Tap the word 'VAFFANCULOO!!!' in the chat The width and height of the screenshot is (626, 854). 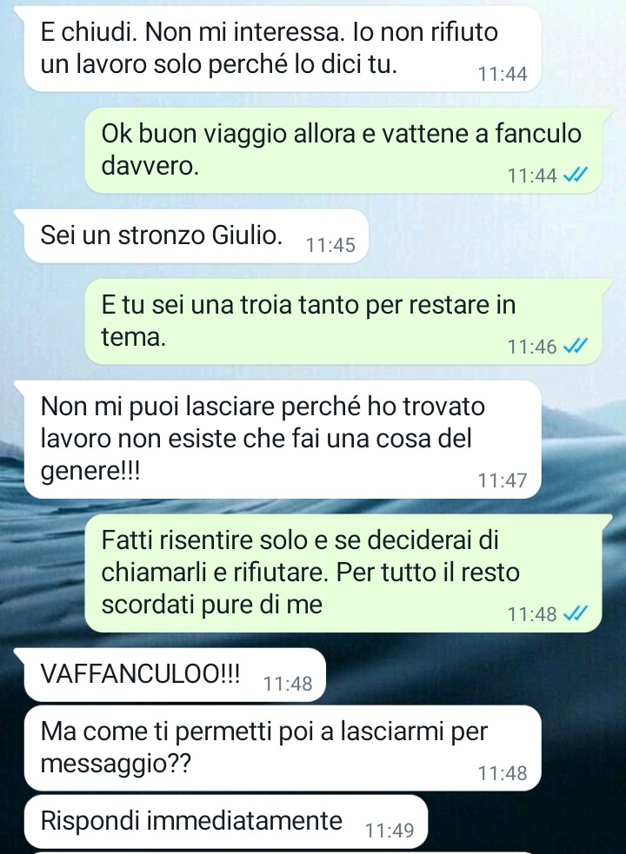(140, 674)
